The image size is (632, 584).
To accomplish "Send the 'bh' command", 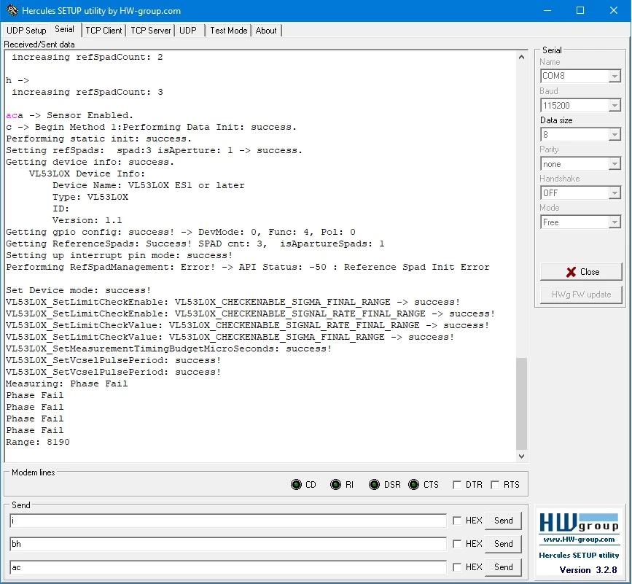I will tap(504, 544).
